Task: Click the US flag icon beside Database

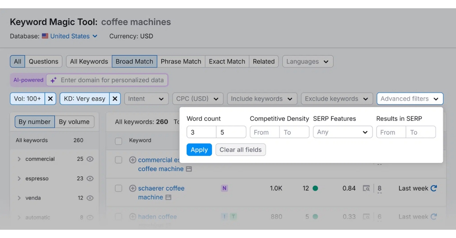Action: pos(45,36)
